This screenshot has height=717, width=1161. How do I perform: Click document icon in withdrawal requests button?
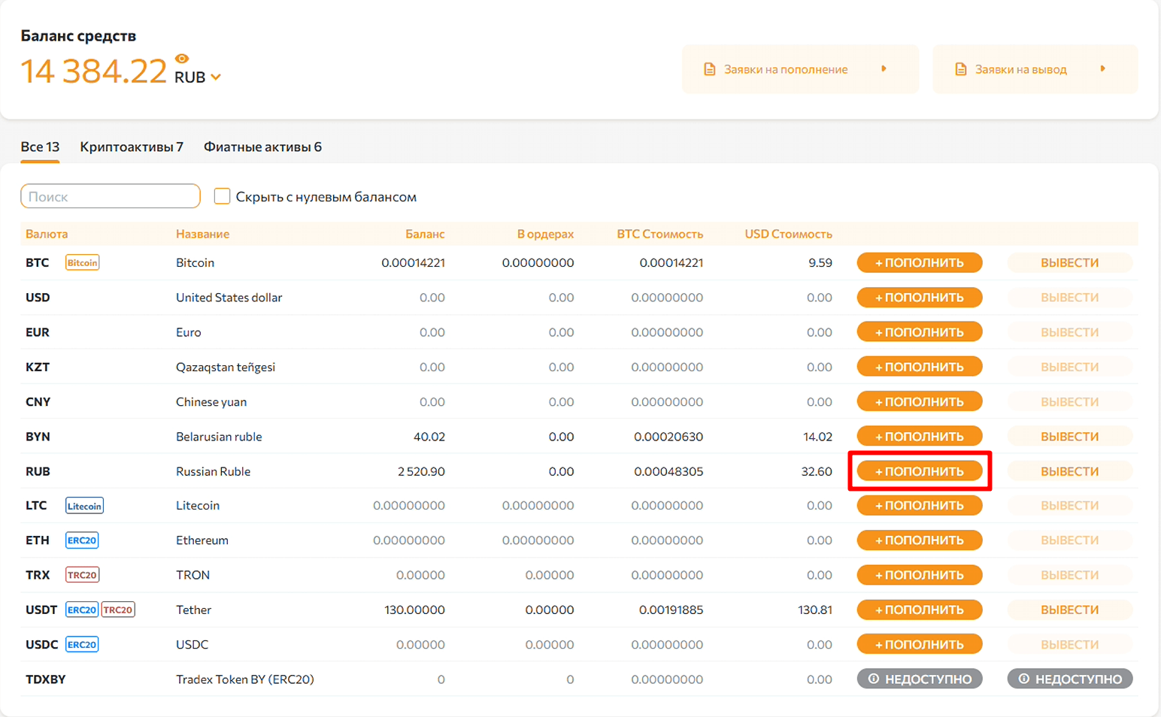960,69
